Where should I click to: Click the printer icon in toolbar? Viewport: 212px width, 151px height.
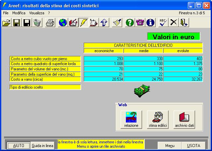coord(50,22)
